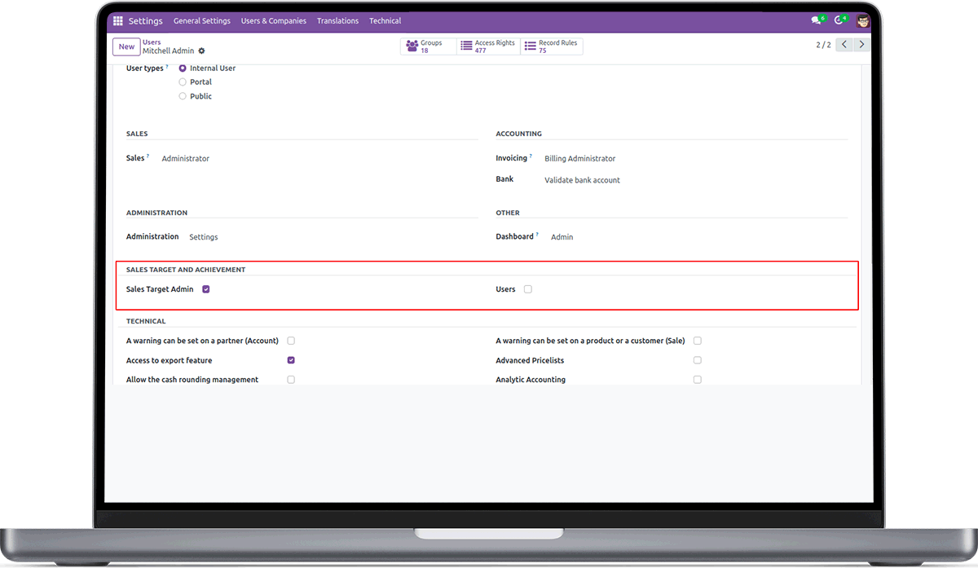Click the Invoicing help question mark
This screenshot has height=568, width=978.
tap(531, 156)
